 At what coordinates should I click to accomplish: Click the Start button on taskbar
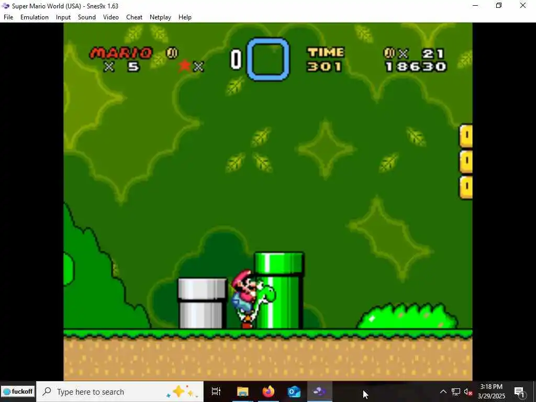pos(18,392)
